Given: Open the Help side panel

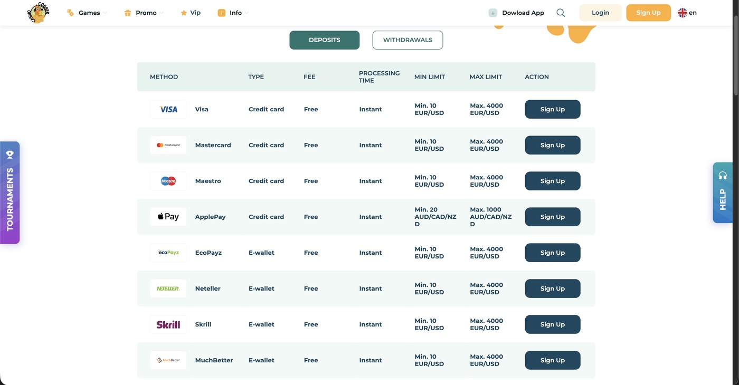Looking at the screenshot, I should click(723, 192).
